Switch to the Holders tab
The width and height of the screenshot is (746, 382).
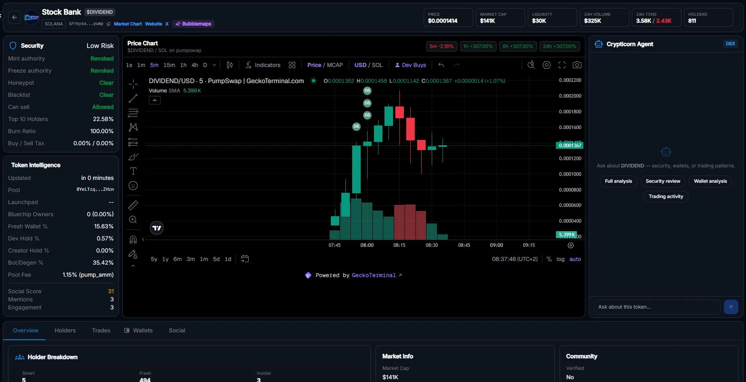coord(65,330)
